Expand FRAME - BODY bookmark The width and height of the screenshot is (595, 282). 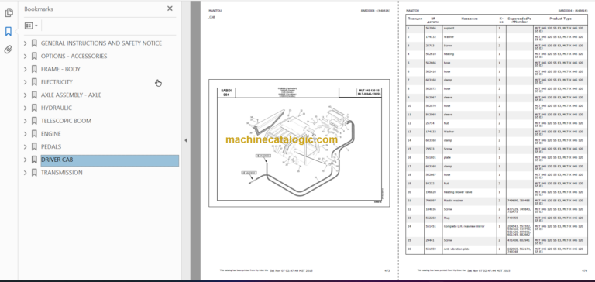click(26, 69)
